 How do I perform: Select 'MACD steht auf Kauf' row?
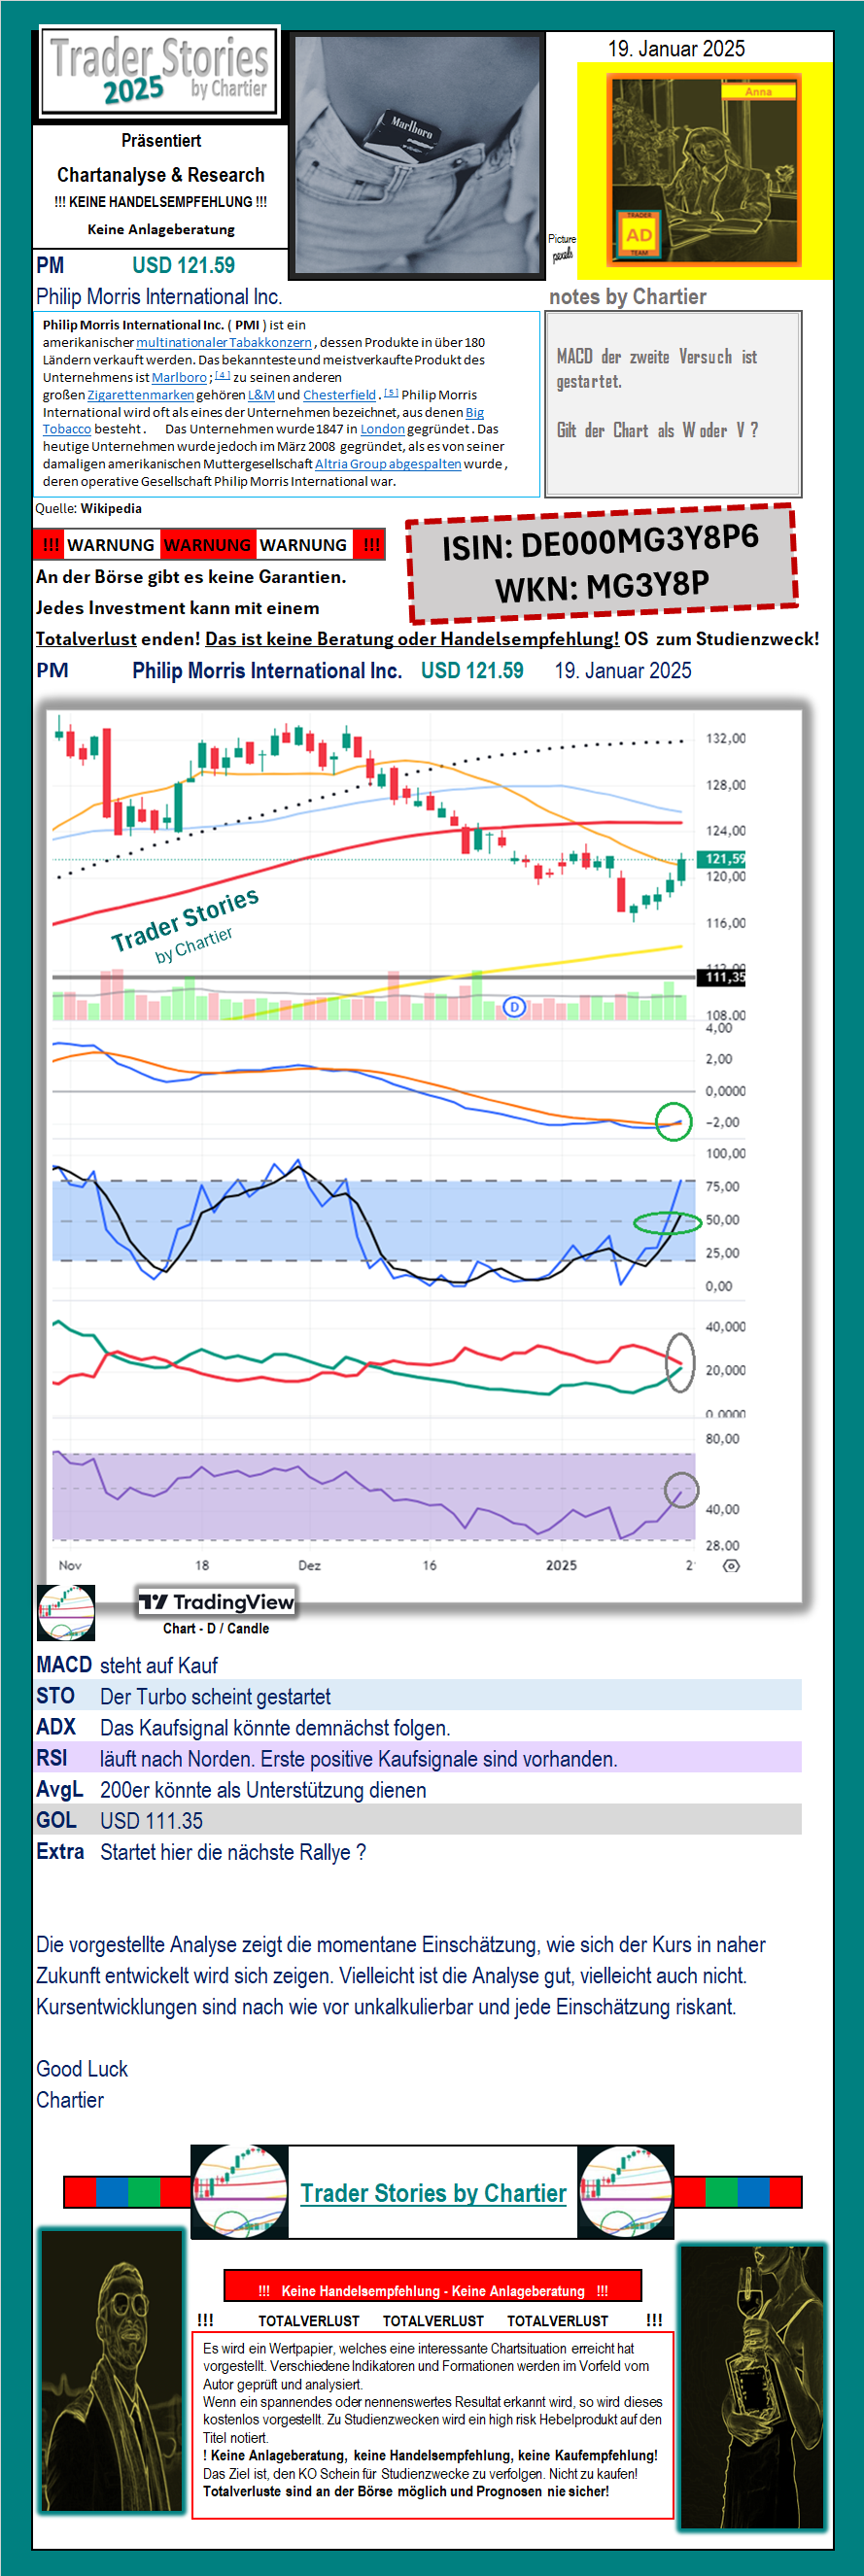(418, 1665)
